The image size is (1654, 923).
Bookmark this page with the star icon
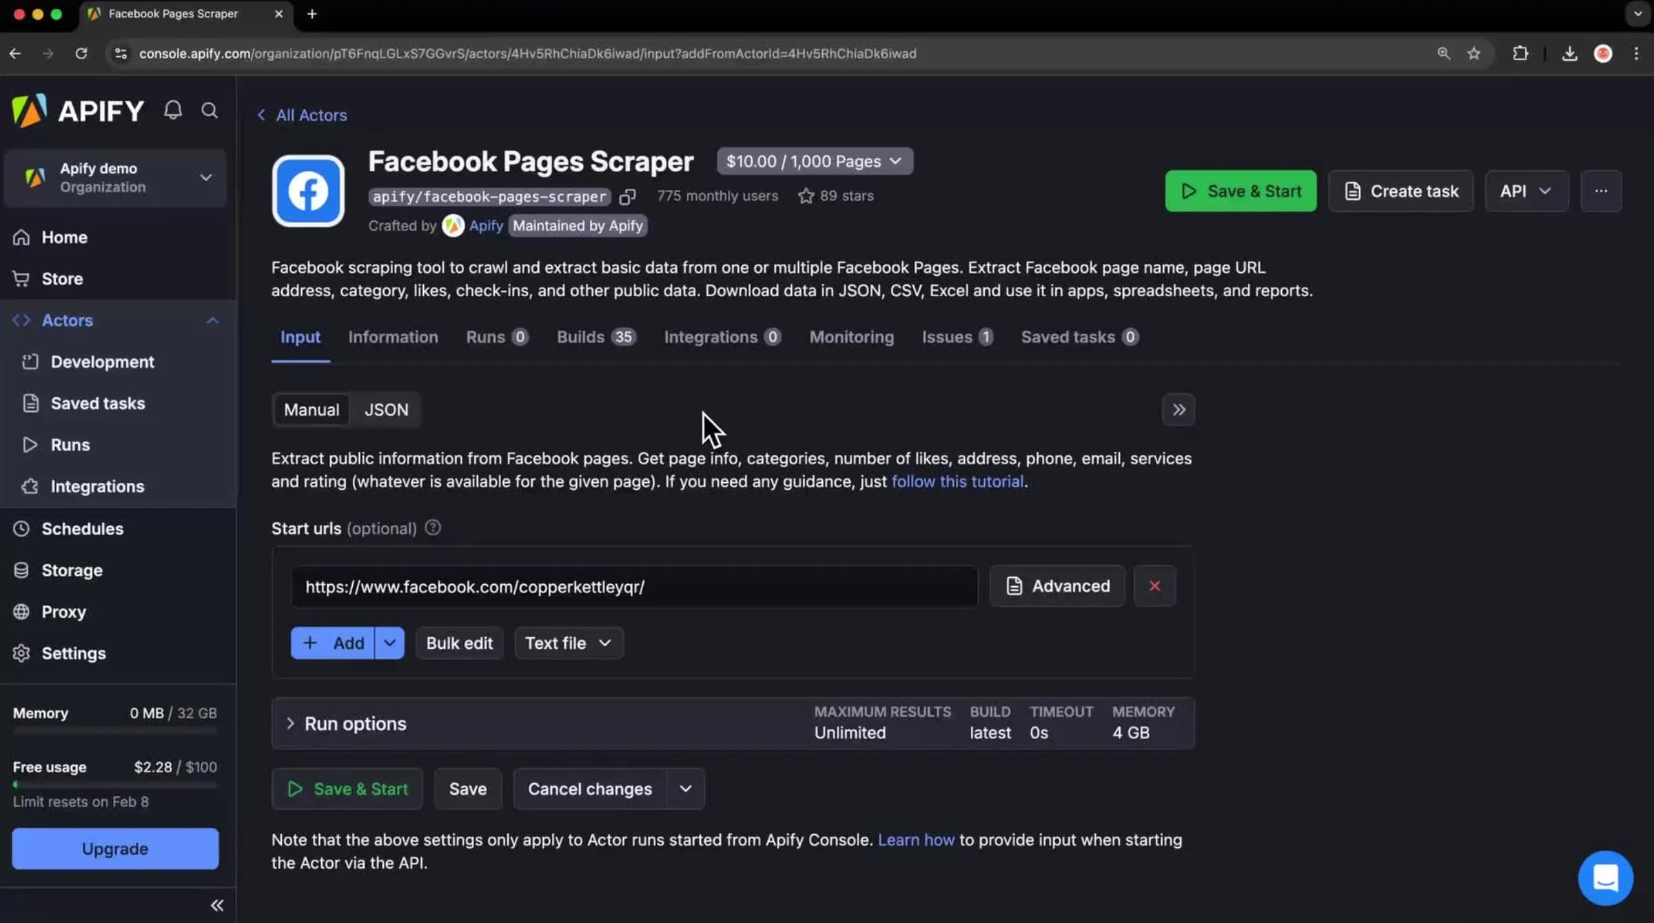point(1473,53)
